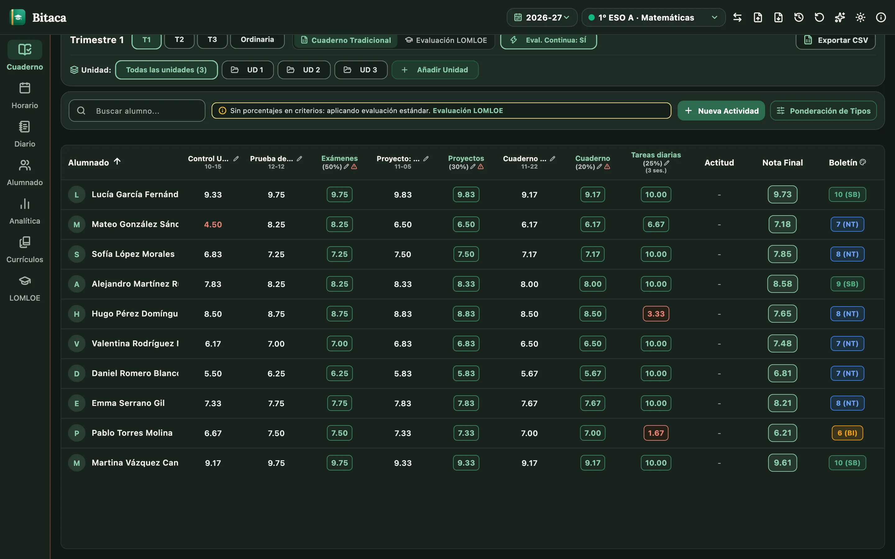The width and height of the screenshot is (895, 559).
Task: Click the Nueva Actividad button
Action: 721,111
